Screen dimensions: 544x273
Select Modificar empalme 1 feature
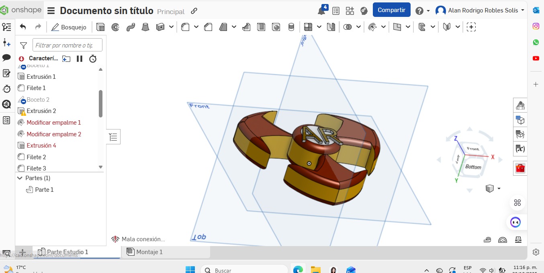coord(54,122)
